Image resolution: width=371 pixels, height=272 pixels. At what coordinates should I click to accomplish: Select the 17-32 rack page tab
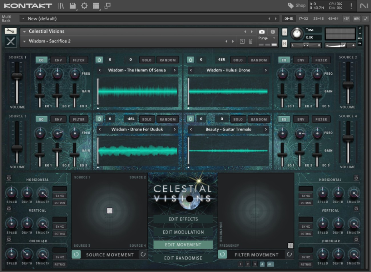[303, 19]
